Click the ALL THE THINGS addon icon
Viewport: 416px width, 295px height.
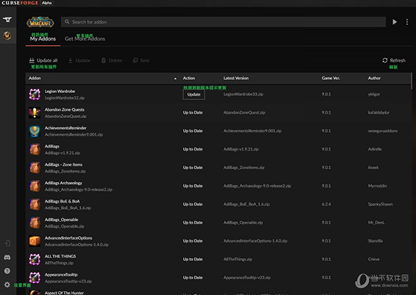(35, 259)
